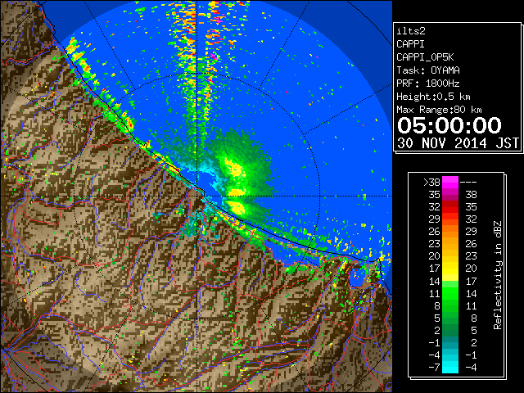Click the 'ilts2' label in info box
The width and height of the screenshot is (524, 393).
tap(411, 31)
